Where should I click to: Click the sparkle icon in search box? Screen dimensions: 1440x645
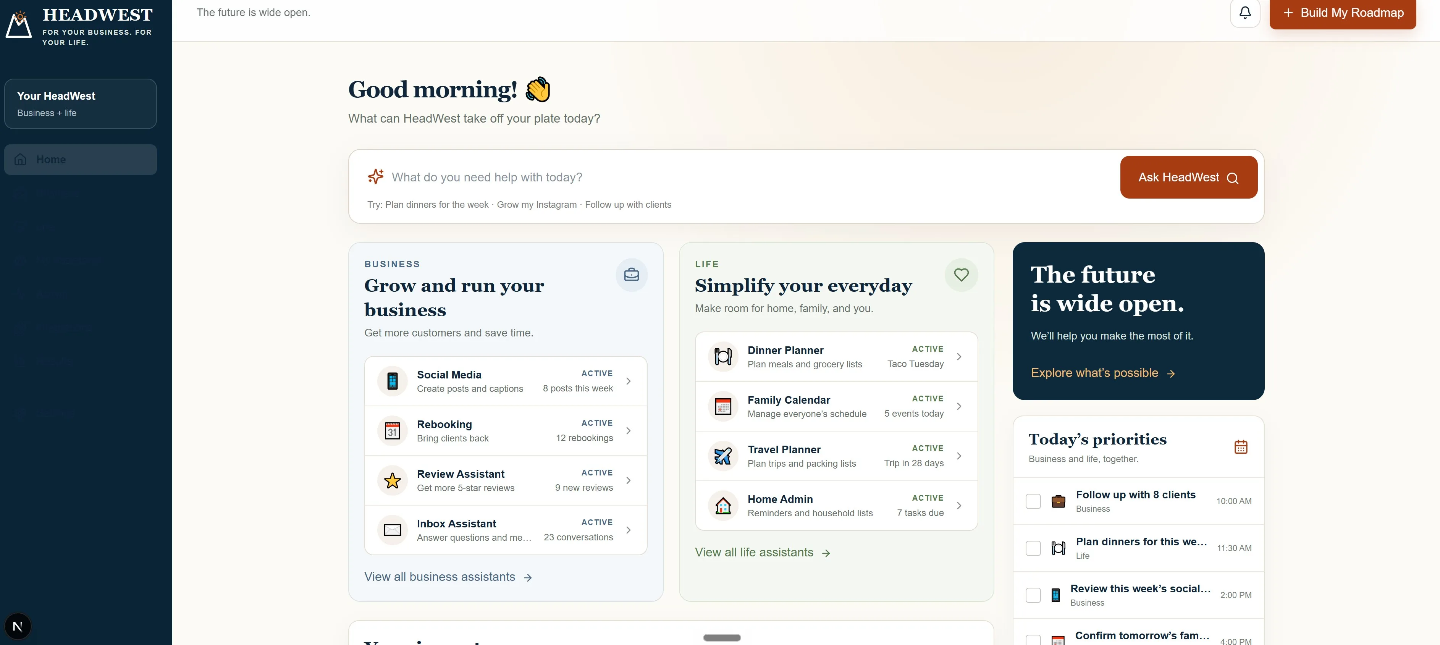point(376,176)
